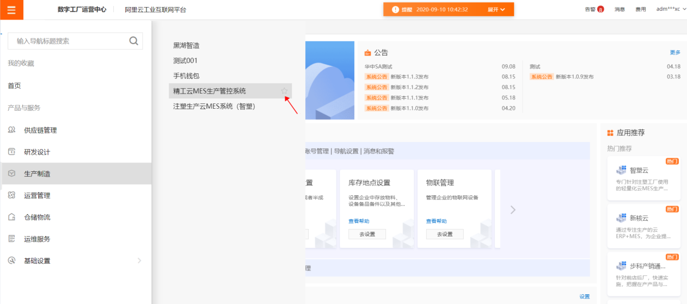687x304 pixels.
Task: Click the 新核云 app icon
Action: tap(621, 218)
